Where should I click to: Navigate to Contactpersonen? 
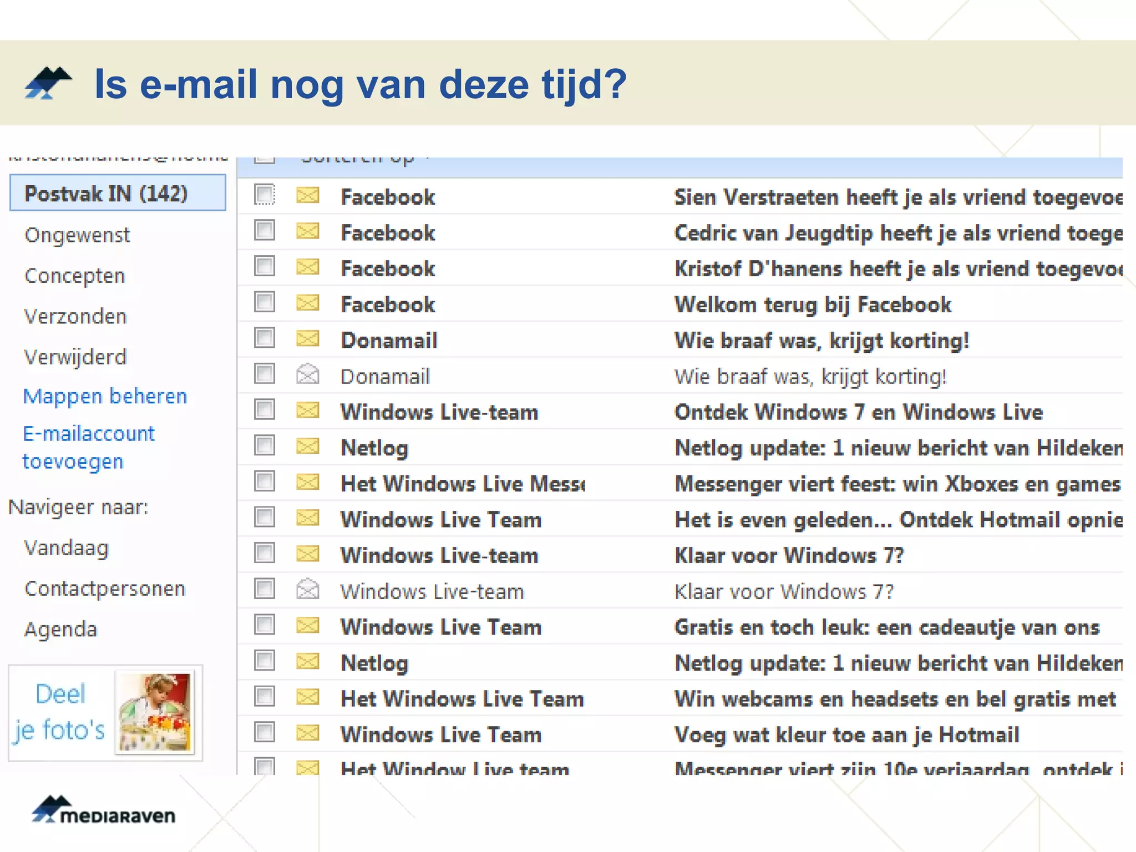[x=105, y=589]
